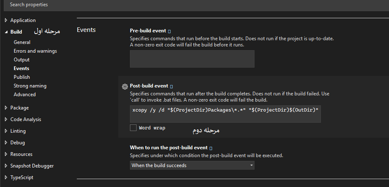Open Errors and warnings page
The width and height of the screenshot is (389, 187).
(x=35, y=51)
